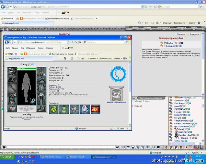This screenshot has height=164, width=206.
Task: Open the Правка menu in the info window
Action: pyautogui.click(x=15, y=48)
